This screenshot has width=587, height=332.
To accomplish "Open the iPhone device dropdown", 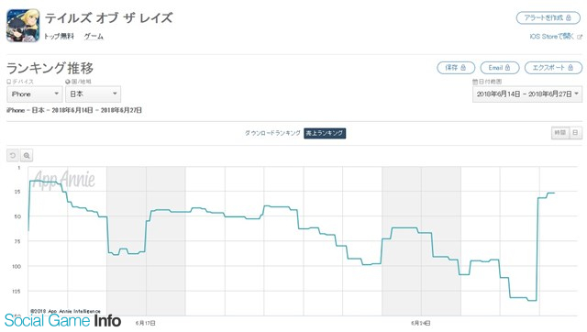I will pos(35,94).
